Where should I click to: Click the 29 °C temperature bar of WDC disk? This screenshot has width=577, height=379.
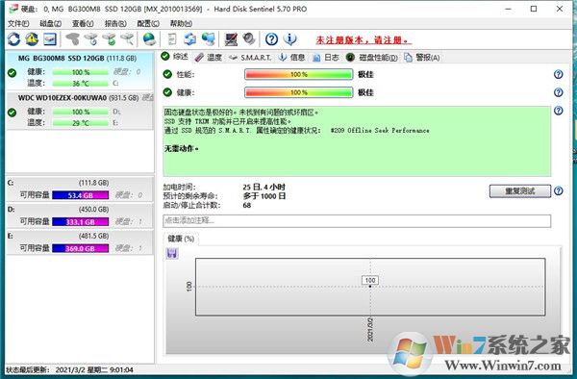point(80,122)
